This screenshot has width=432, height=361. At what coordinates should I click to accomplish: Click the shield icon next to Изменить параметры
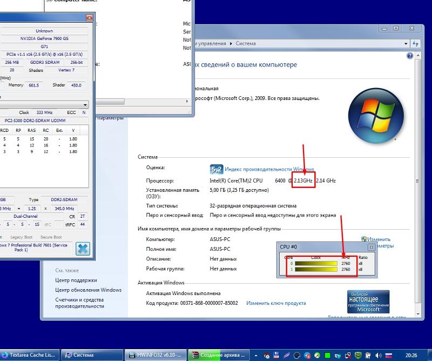364,239
